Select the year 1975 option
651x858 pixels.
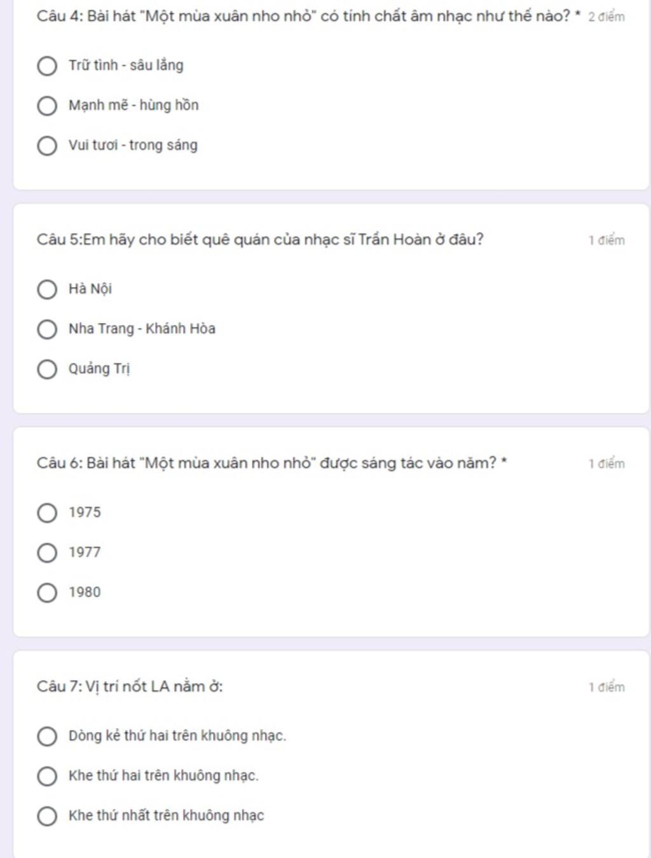click(x=47, y=513)
